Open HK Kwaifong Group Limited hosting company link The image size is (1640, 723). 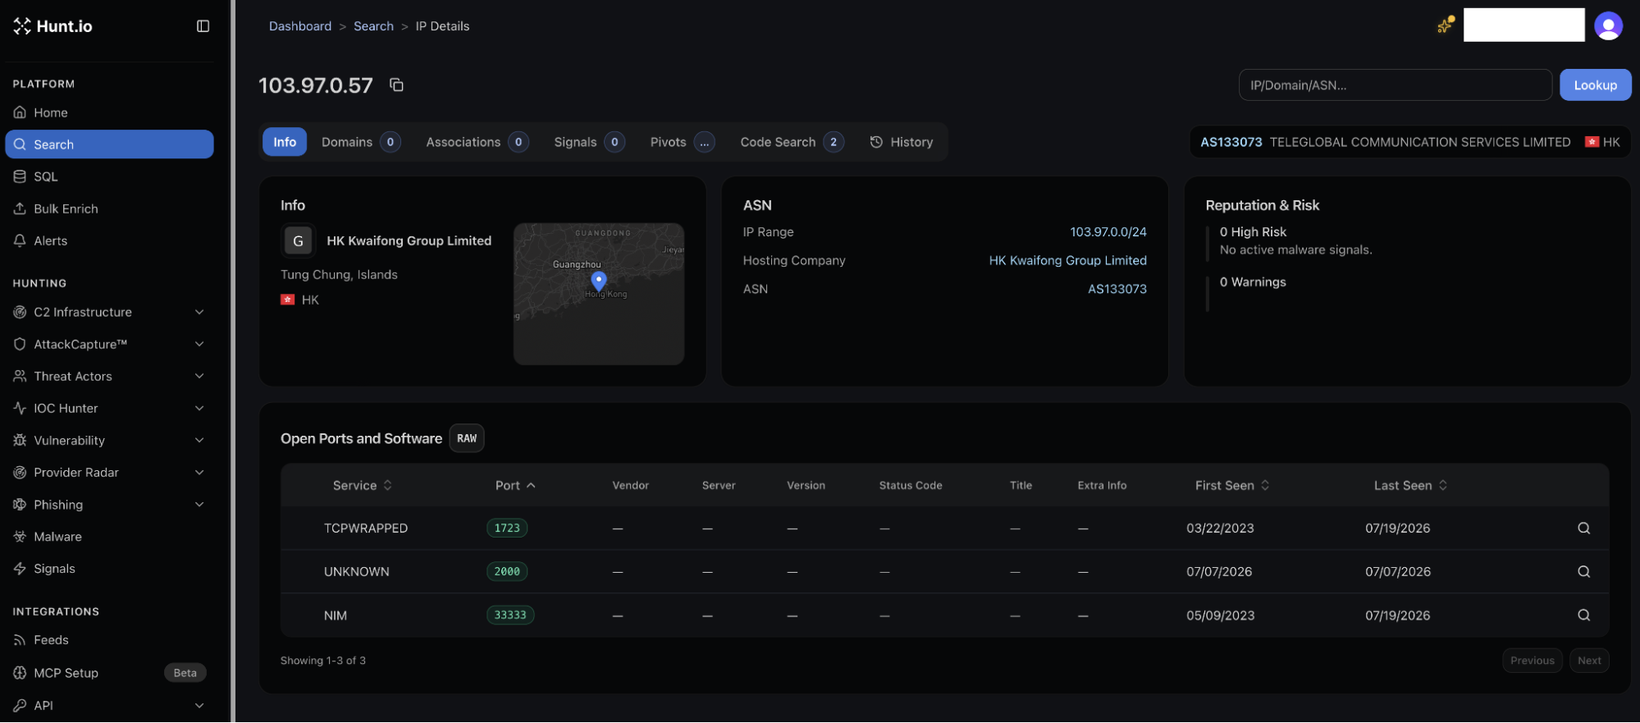1067,260
